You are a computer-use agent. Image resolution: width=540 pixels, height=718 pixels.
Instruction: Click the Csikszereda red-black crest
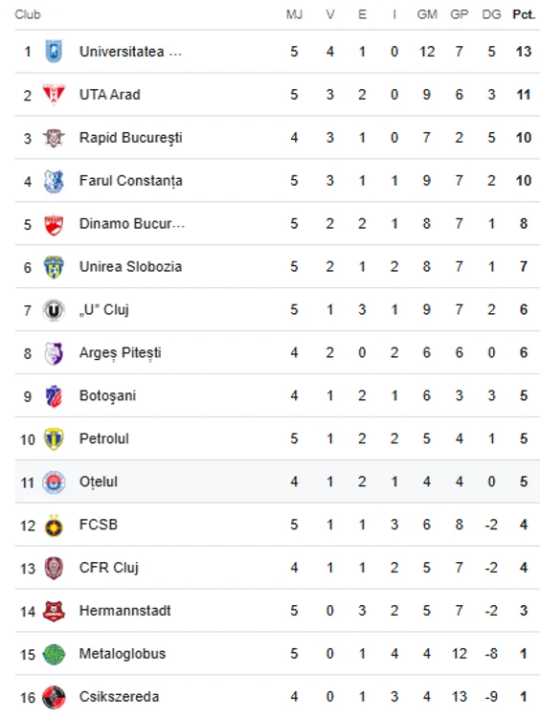[54, 697]
